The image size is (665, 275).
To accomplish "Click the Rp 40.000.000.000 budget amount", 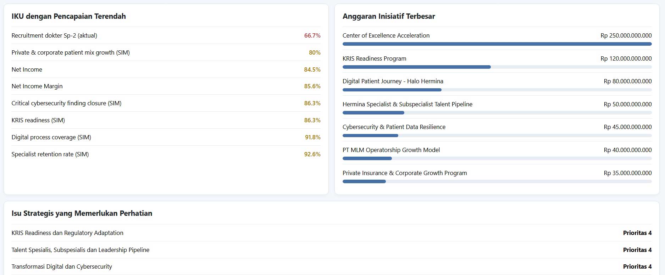I will click(628, 150).
